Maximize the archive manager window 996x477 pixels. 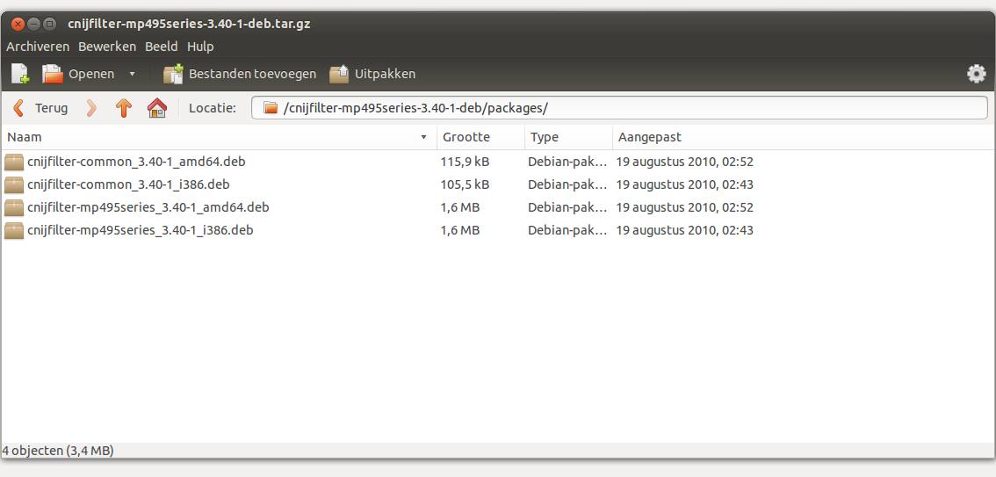49,24
